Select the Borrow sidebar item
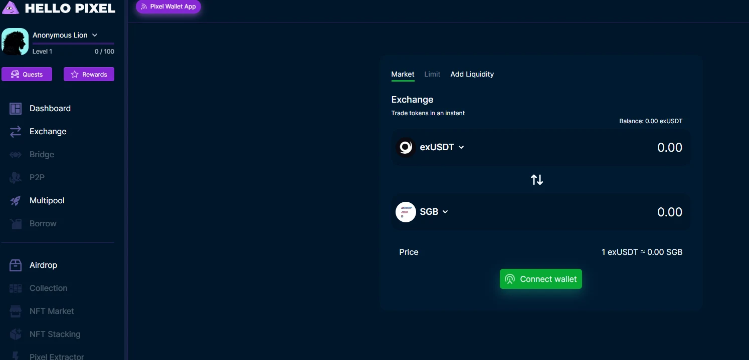This screenshot has height=360, width=749. (x=43, y=223)
